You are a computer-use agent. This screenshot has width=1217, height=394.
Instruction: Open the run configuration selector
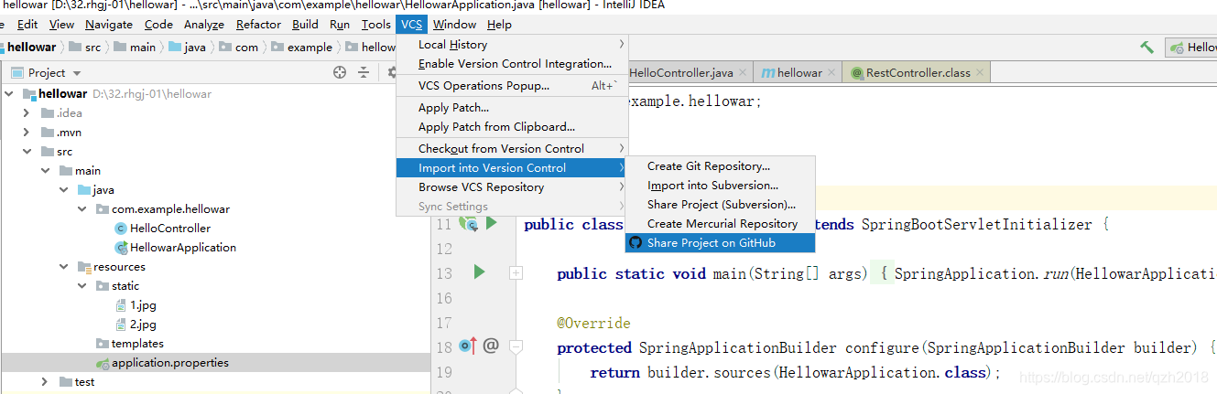point(1190,48)
